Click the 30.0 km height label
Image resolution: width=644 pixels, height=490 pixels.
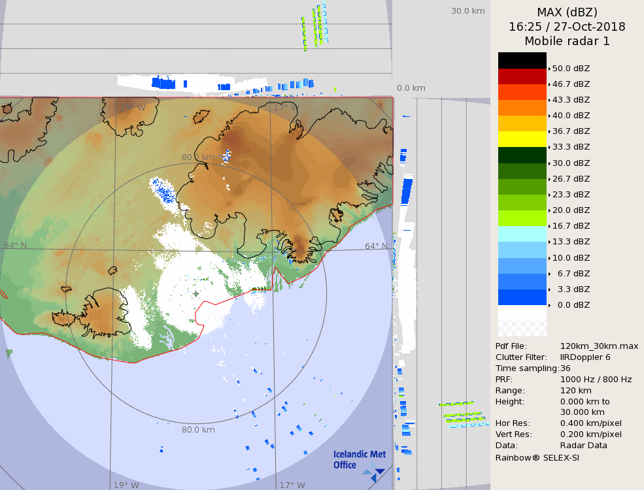pyautogui.click(x=467, y=11)
